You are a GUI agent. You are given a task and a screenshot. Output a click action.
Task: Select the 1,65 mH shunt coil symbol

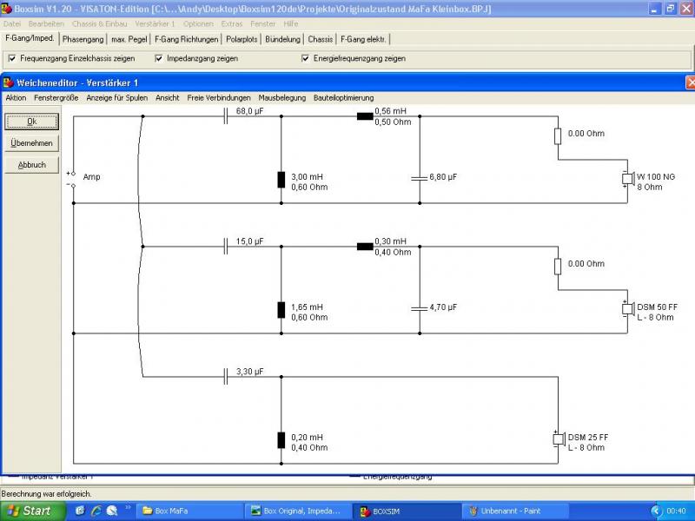(x=281, y=310)
